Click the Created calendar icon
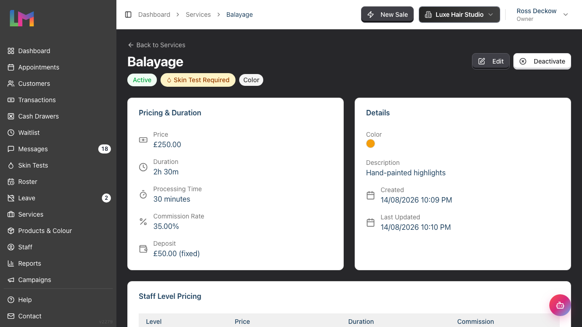This screenshot has height=327, width=582. tap(371, 195)
